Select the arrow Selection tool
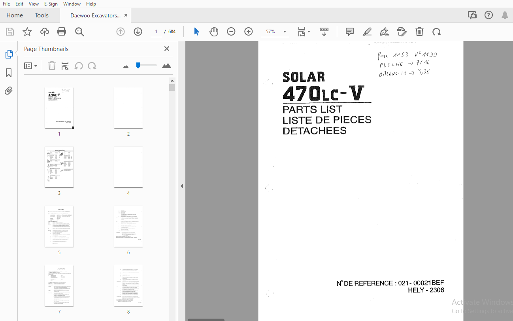This screenshot has height=321, width=513. 196,32
